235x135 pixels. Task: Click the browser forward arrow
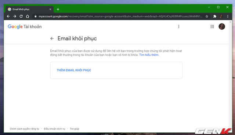click(x=15, y=16)
